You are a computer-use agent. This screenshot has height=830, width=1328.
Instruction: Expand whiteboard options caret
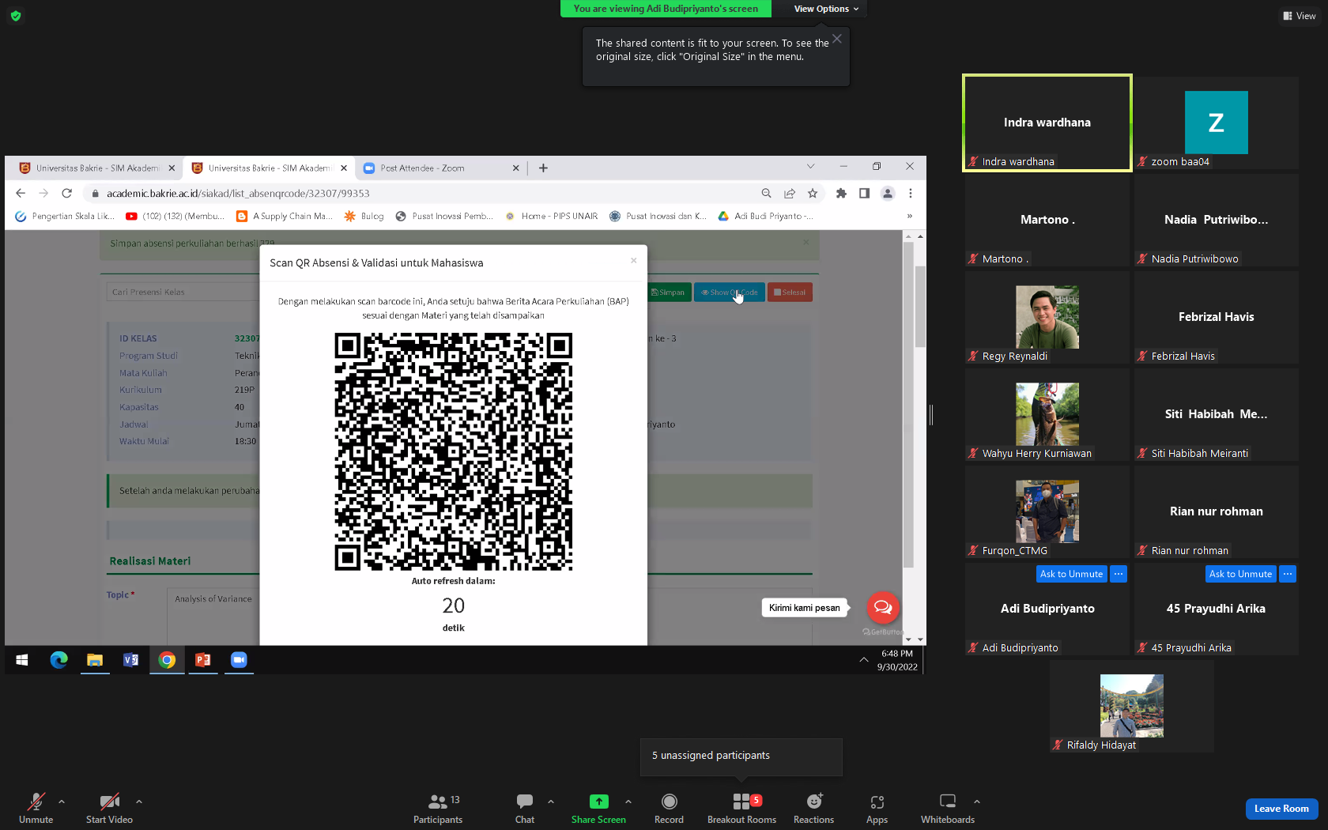977,802
